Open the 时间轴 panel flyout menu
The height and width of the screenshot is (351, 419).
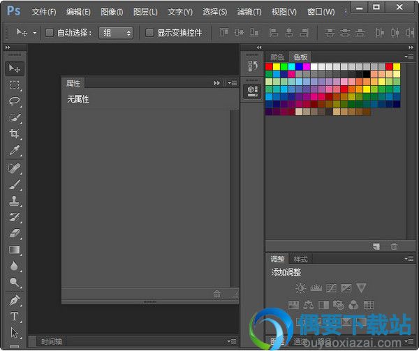[232, 341]
